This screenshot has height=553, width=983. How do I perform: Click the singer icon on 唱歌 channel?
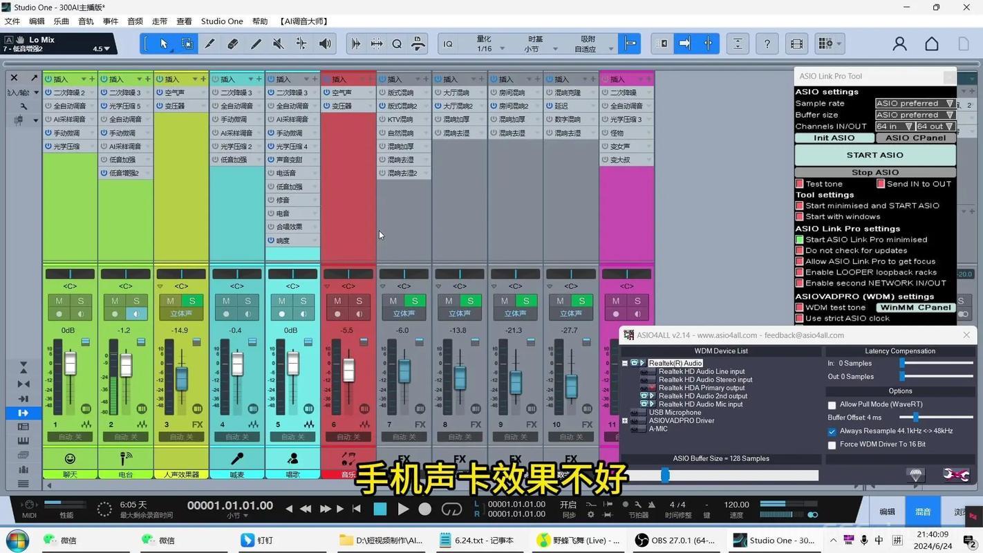pyautogui.click(x=292, y=458)
